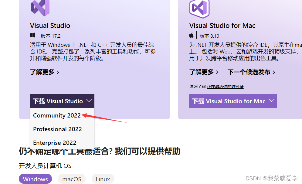302x184 pixels.
Task: Click the Windows OS filter button
Action: tap(35, 179)
